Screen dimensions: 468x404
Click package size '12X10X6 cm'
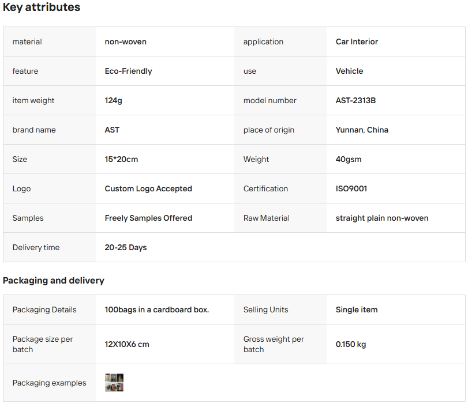(x=126, y=344)
